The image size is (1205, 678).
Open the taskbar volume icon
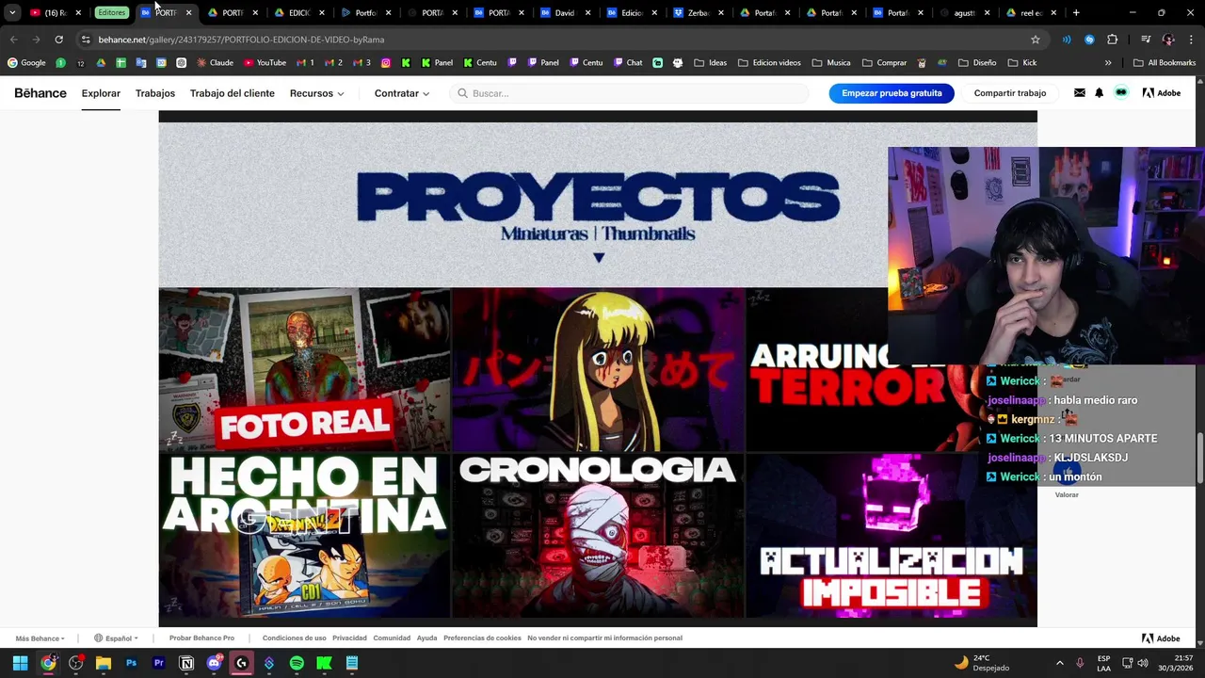click(x=1143, y=663)
